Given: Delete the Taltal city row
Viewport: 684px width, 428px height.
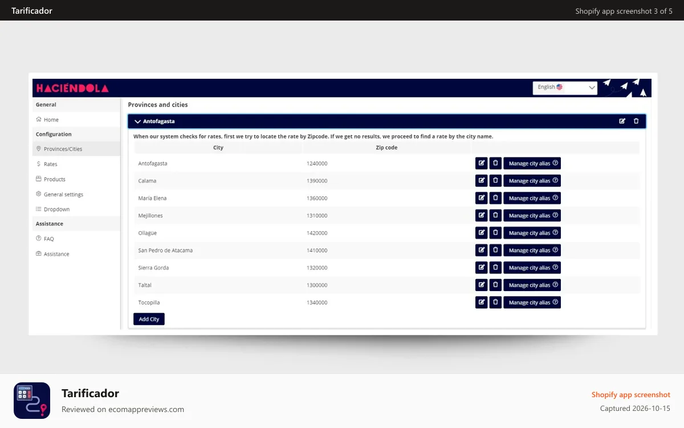Looking at the screenshot, I should 496,285.
